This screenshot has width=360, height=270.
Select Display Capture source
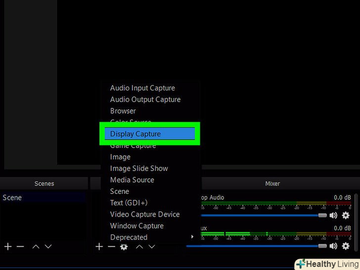[150, 134]
